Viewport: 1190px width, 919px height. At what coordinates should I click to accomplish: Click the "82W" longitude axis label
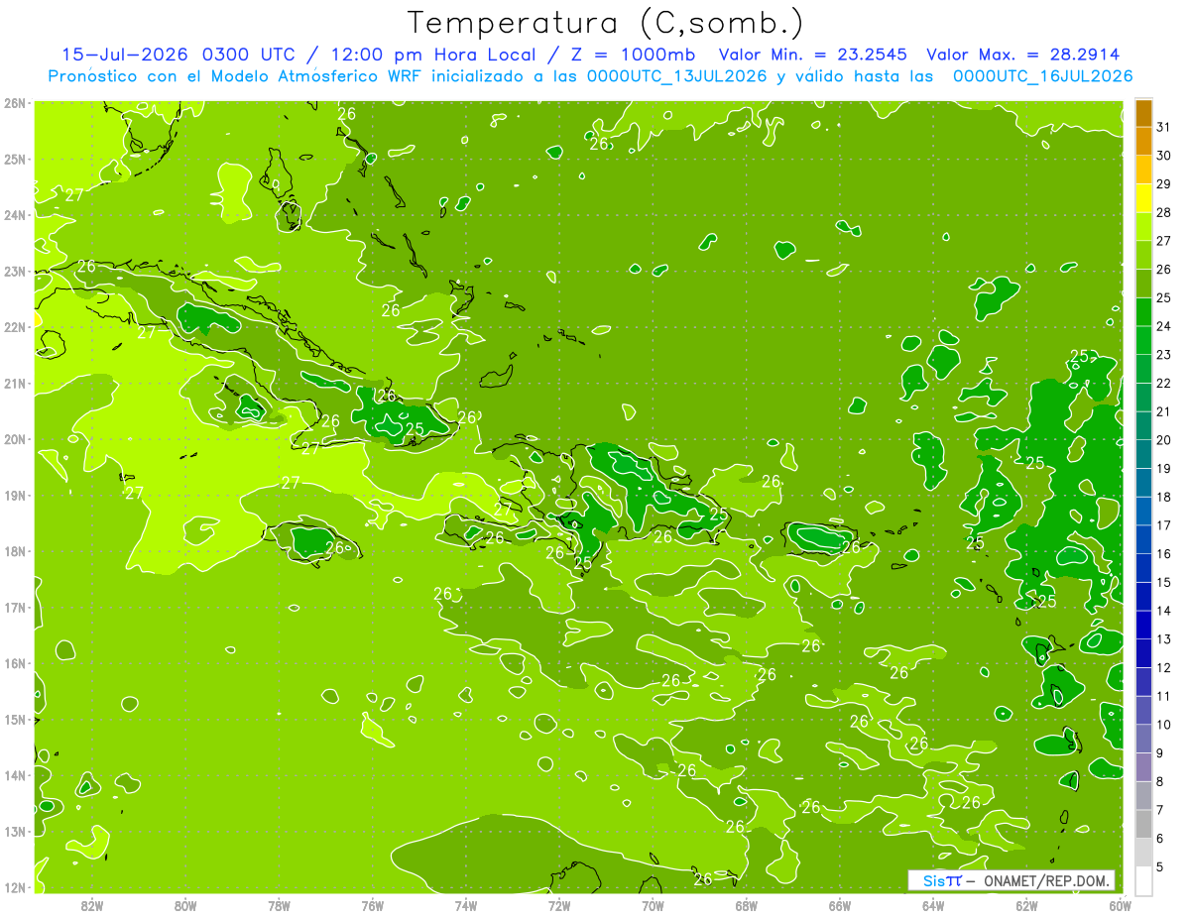[92, 905]
